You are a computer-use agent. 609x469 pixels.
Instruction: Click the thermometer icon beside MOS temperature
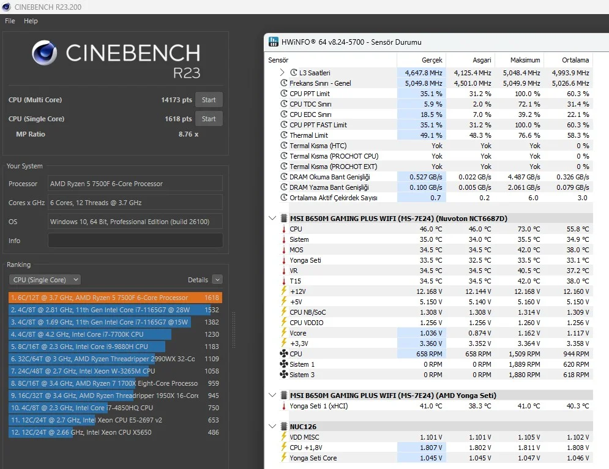point(284,250)
